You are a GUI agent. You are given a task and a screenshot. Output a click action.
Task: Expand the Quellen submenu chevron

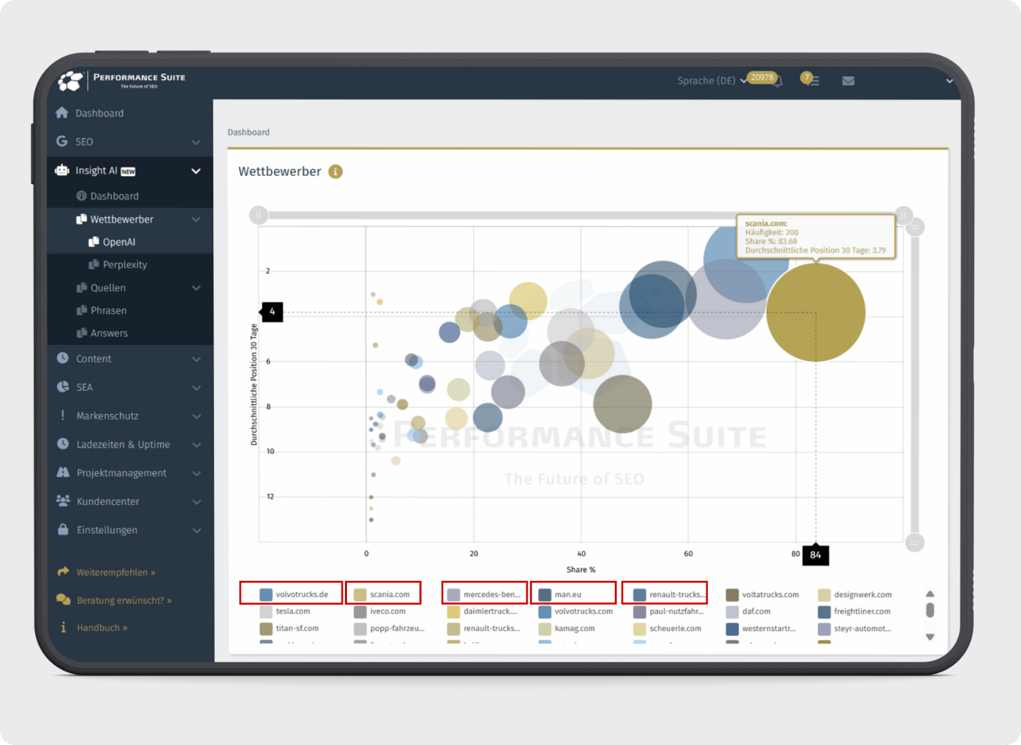click(x=196, y=288)
